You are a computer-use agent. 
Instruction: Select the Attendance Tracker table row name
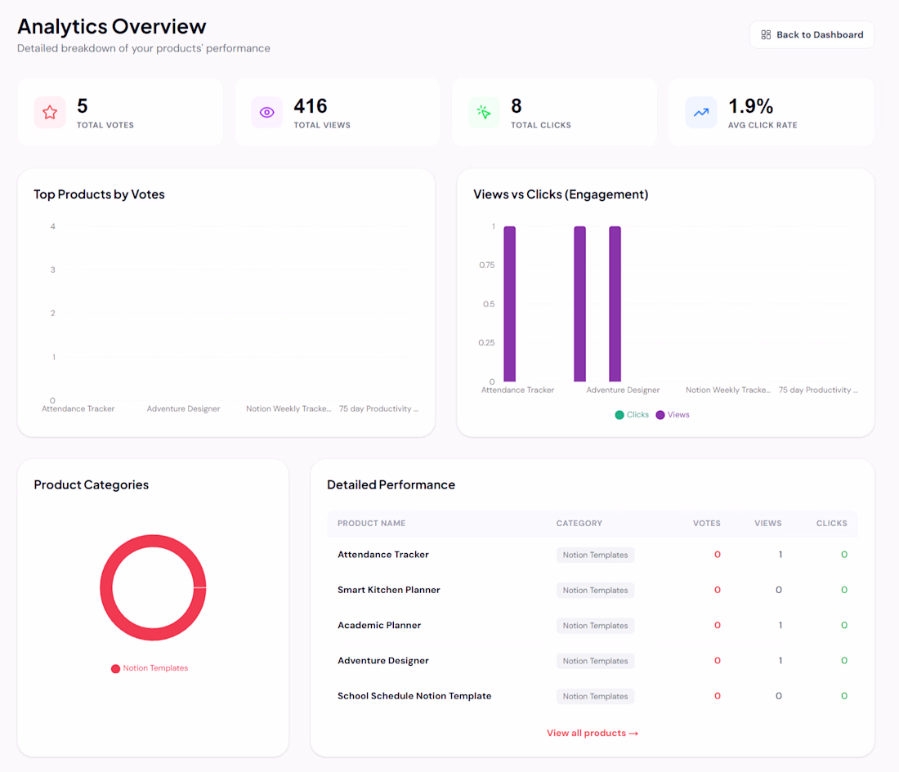pyautogui.click(x=383, y=554)
